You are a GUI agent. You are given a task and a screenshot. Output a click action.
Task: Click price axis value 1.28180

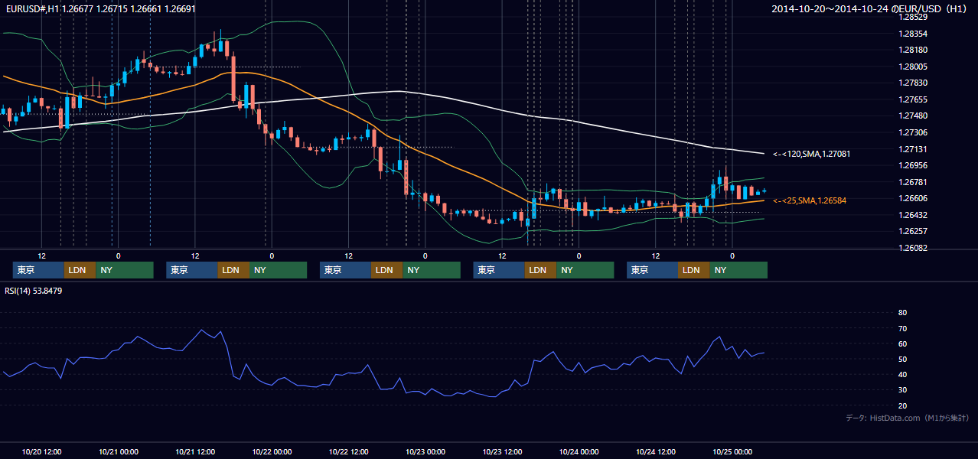(912, 50)
